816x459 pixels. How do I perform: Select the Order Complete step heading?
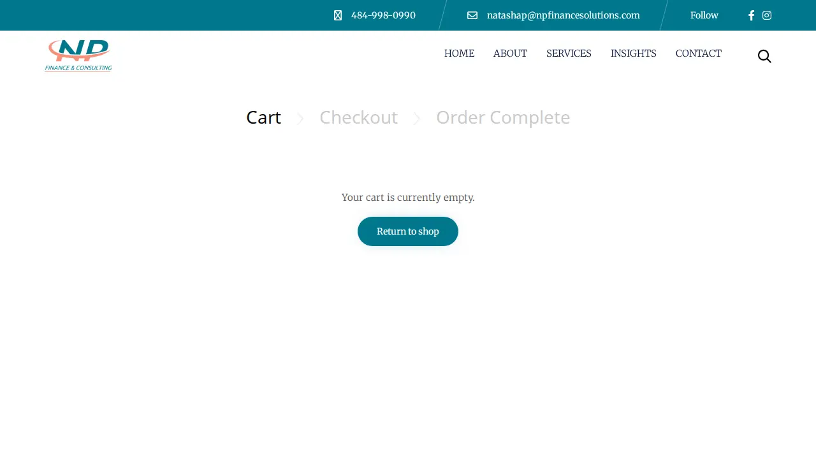coord(503,117)
